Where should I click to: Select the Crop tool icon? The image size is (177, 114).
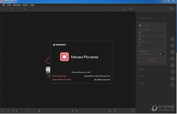click(x=173, y=72)
